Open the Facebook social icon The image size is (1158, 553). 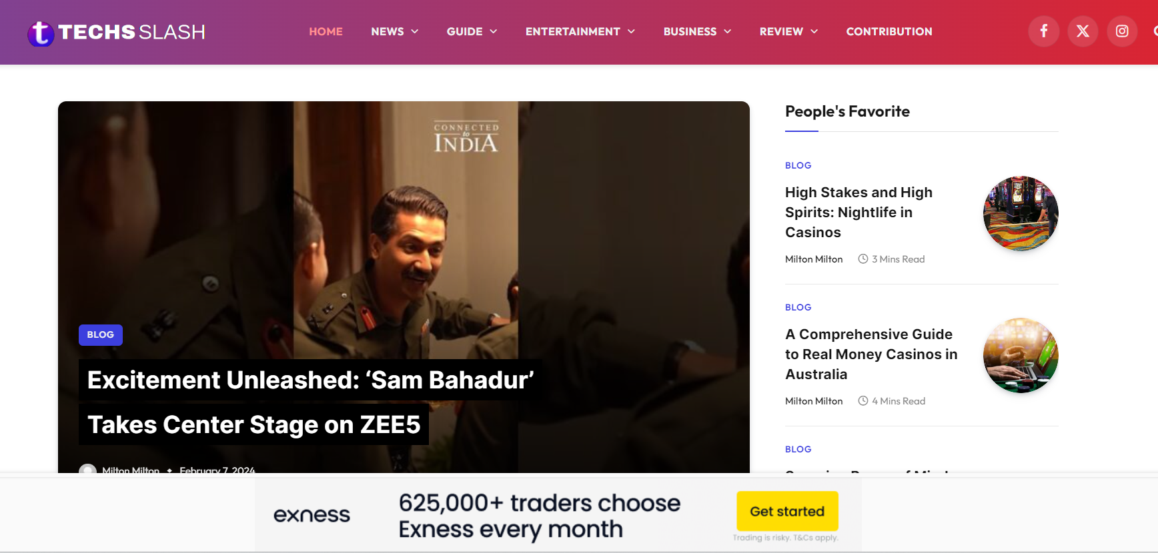tap(1044, 31)
